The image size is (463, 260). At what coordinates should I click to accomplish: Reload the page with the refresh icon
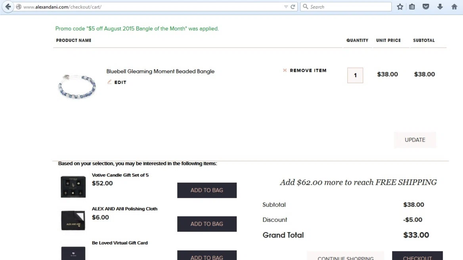293,7
